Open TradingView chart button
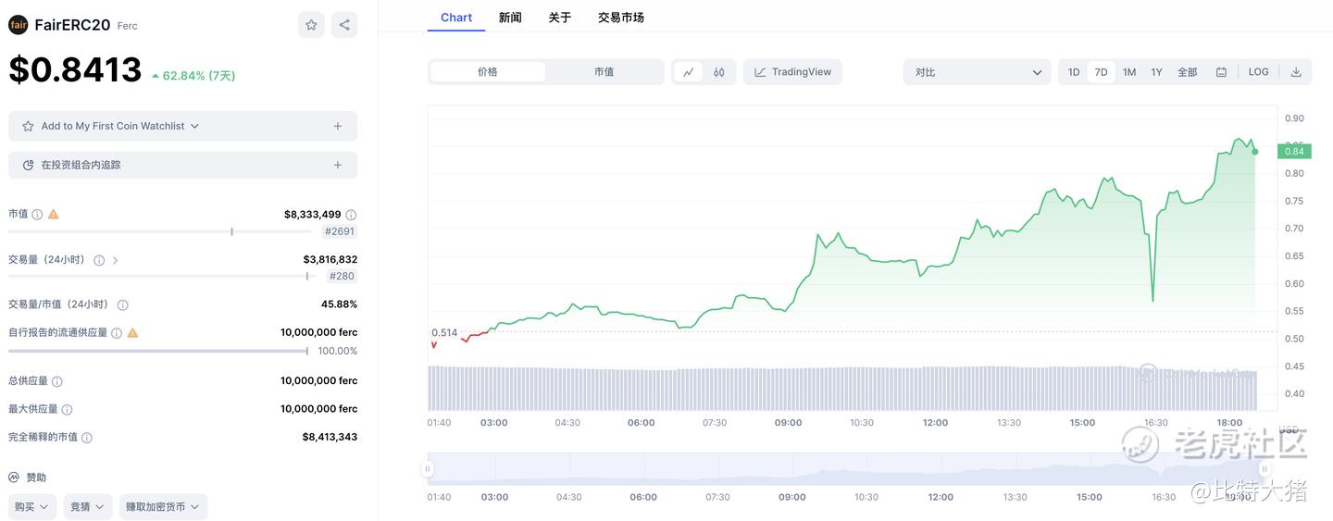Image resolution: width=1333 pixels, height=521 pixels. tap(792, 72)
